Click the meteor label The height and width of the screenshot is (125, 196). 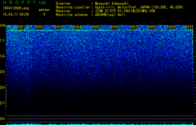tap(44, 10)
